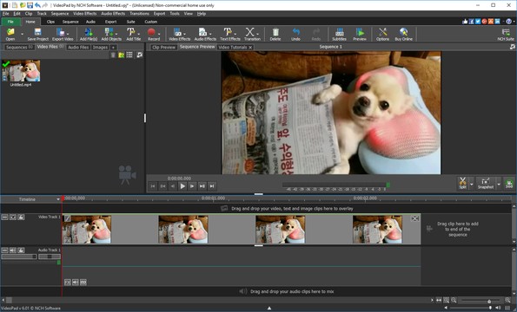Toggle mute on Audio Track 1
The height and width of the screenshot is (312, 517).
13,250
